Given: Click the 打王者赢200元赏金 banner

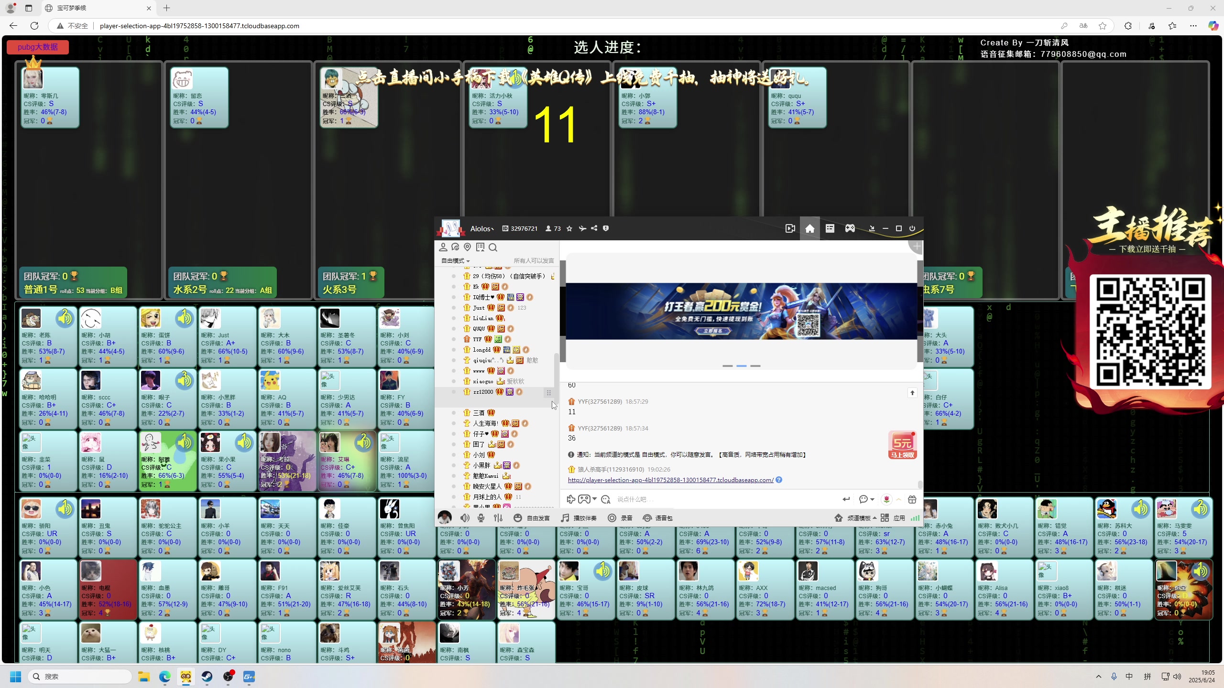Looking at the screenshot, I should click(x=741, y=311).
